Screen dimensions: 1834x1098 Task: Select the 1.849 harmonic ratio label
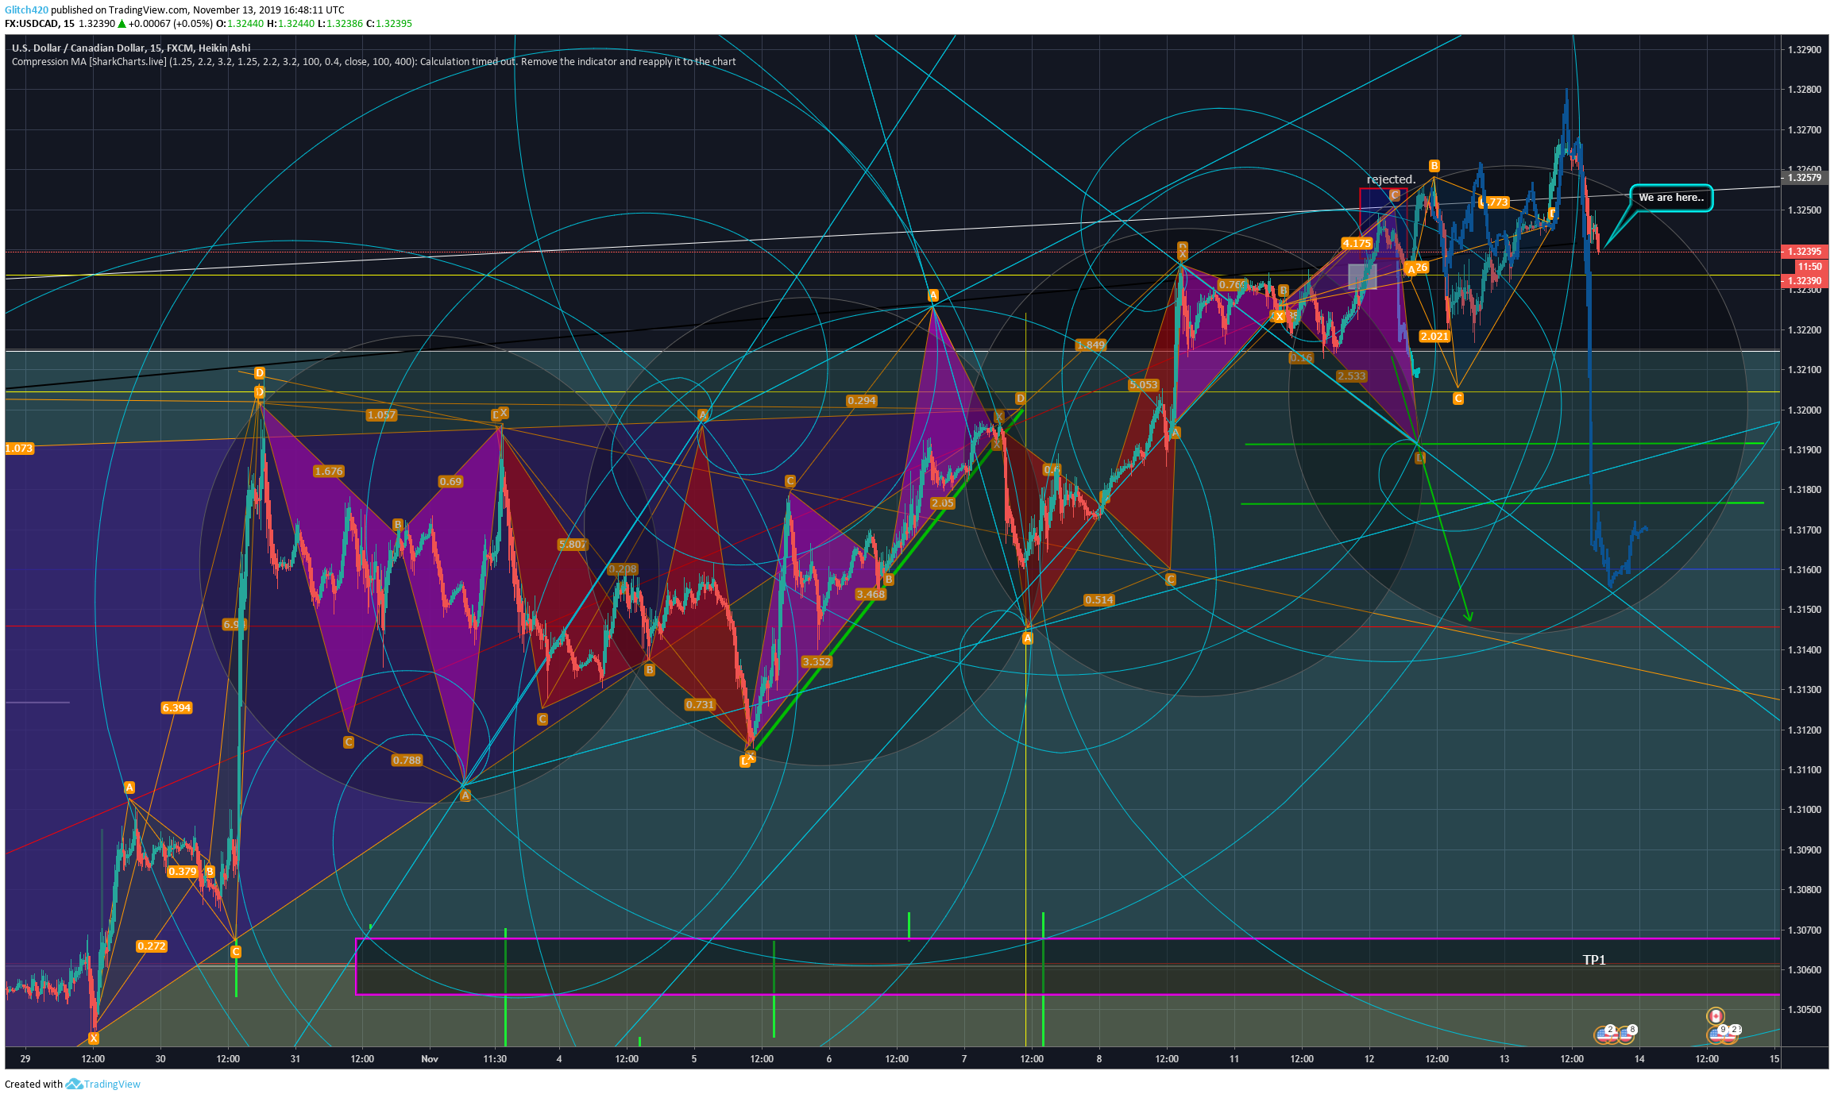pyautogui.click(x=1091, y=345)
